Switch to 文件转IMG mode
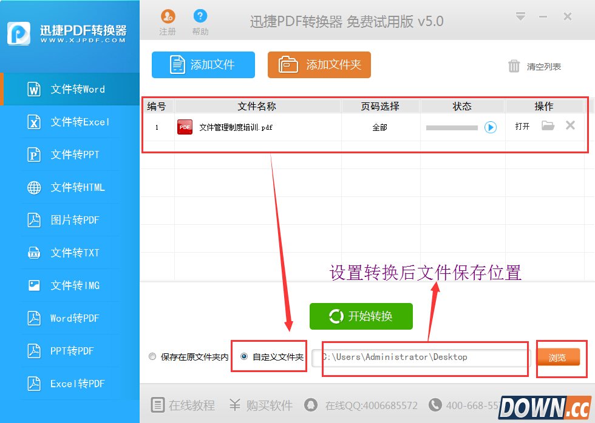 [x=70, y=285]
